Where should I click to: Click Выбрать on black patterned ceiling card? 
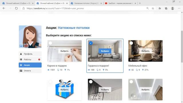(105, 90)
